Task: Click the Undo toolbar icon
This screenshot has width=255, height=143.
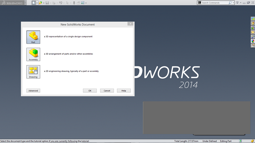Action: point(61,3)
